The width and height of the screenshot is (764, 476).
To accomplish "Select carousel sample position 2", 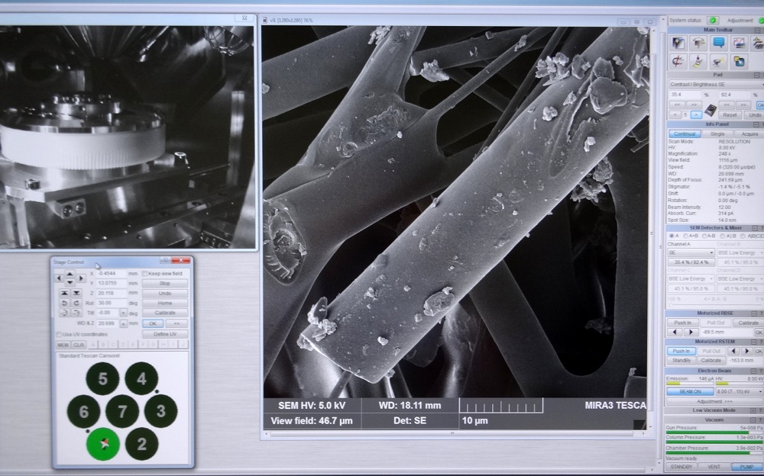I will click(141, 444).
